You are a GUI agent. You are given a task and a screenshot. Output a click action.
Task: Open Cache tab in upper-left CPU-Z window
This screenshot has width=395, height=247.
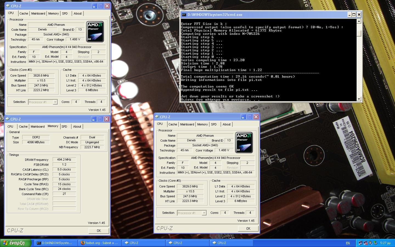pyautogui.click(x=24, y=13)
